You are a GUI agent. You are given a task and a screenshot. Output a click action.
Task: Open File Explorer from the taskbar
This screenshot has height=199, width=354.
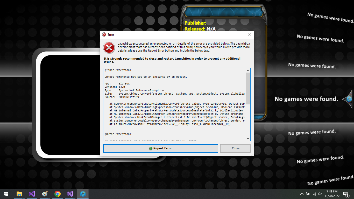click(19, 194)
